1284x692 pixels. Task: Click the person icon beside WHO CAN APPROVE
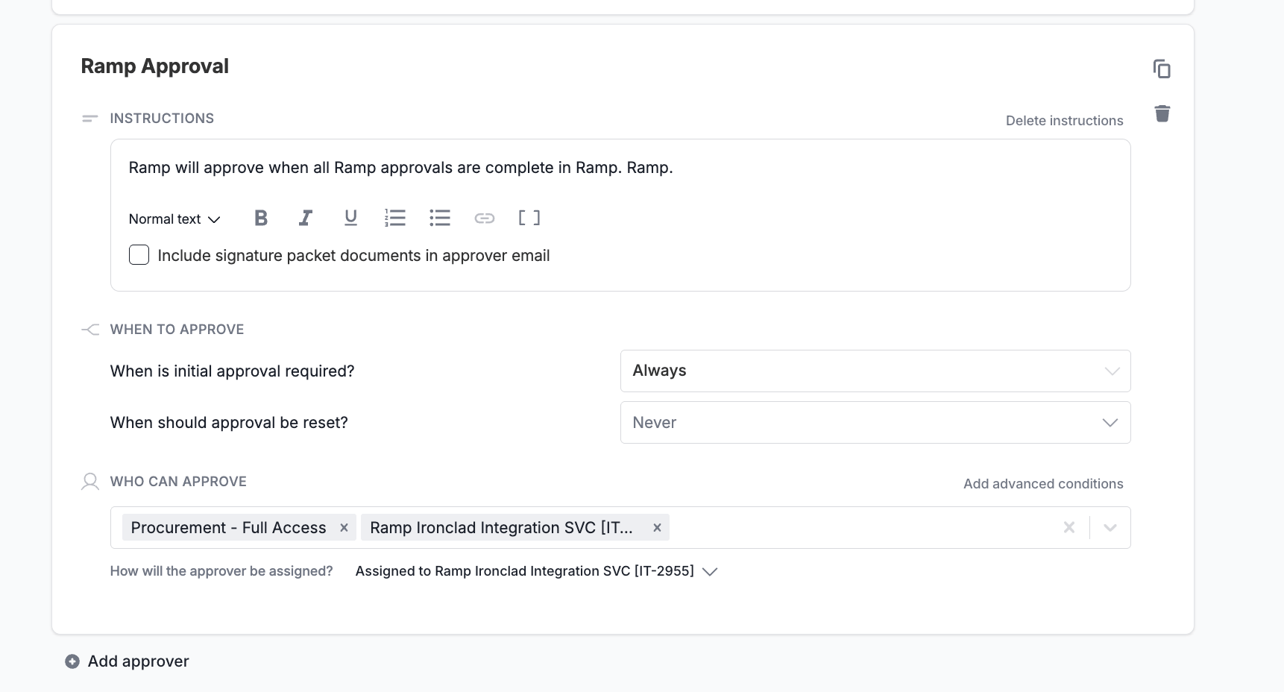(89, 482)
